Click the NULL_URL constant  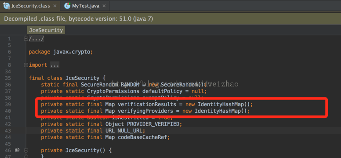(x=130, y=131)
